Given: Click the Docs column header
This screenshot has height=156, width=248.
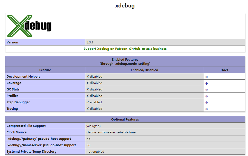Looking at the screenshot, I should coord(224,70).
